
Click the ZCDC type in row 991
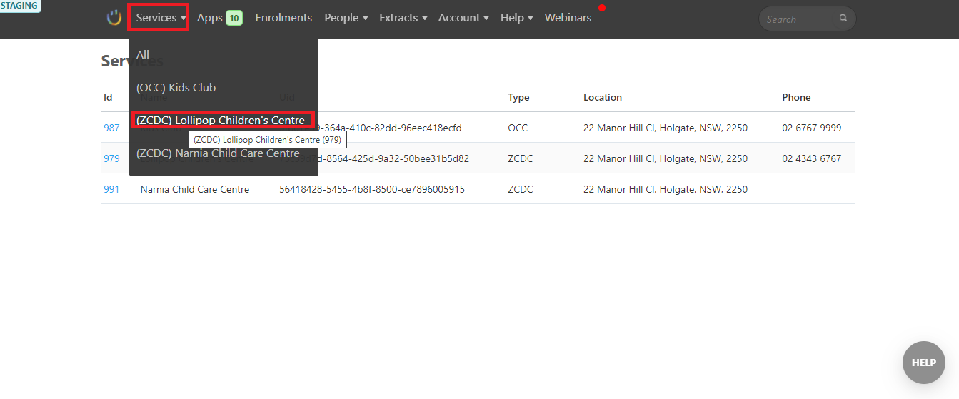click(521, 190)
